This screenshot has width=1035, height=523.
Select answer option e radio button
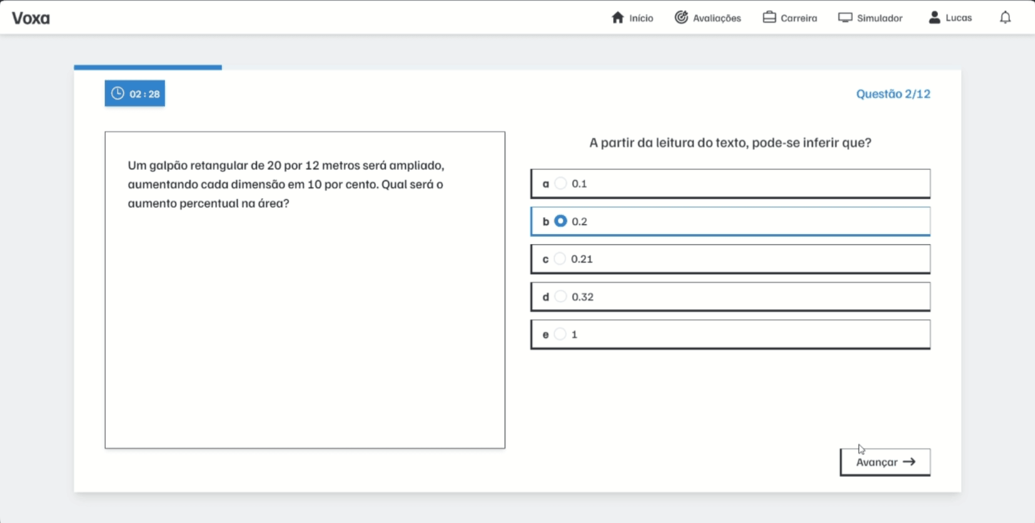(560, 334)
